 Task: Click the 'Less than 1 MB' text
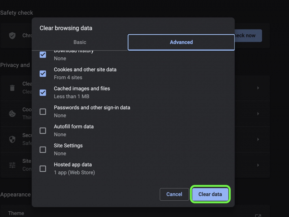click(x=71, y=96)
